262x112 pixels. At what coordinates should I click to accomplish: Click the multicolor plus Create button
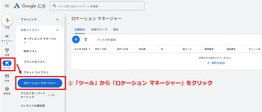[x=7, y=20]
